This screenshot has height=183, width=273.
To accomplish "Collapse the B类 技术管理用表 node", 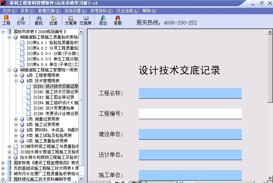I will [x=16, y=81].
